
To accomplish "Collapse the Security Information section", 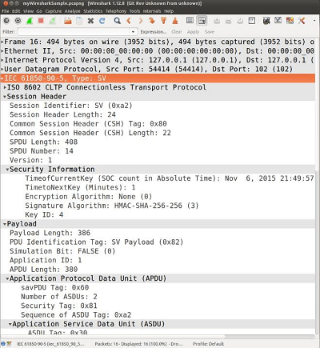I will coord(7,170).
